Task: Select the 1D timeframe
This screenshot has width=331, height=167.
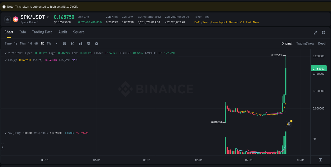Action: [42, 43]
